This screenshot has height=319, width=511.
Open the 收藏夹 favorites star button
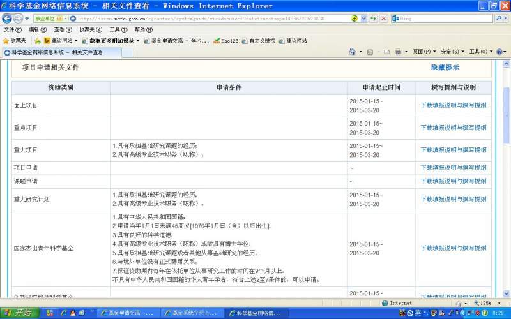pyautogui.click(x=14, y=41)
